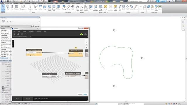
Task: Click the Edit Type button
Action: [x=36, y=26]
